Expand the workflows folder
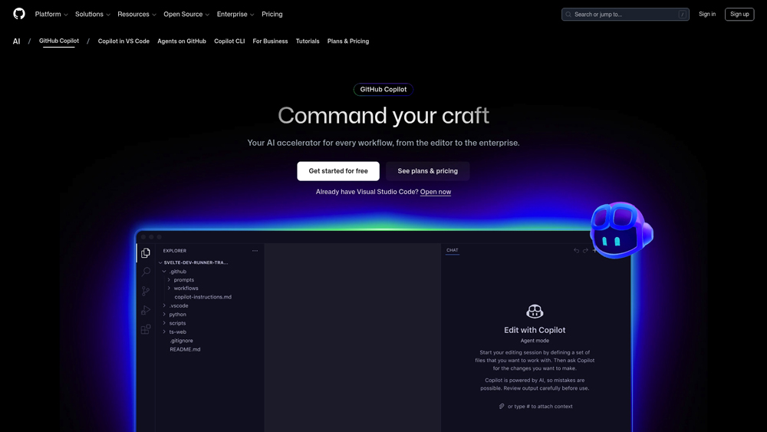 [183, 289]
